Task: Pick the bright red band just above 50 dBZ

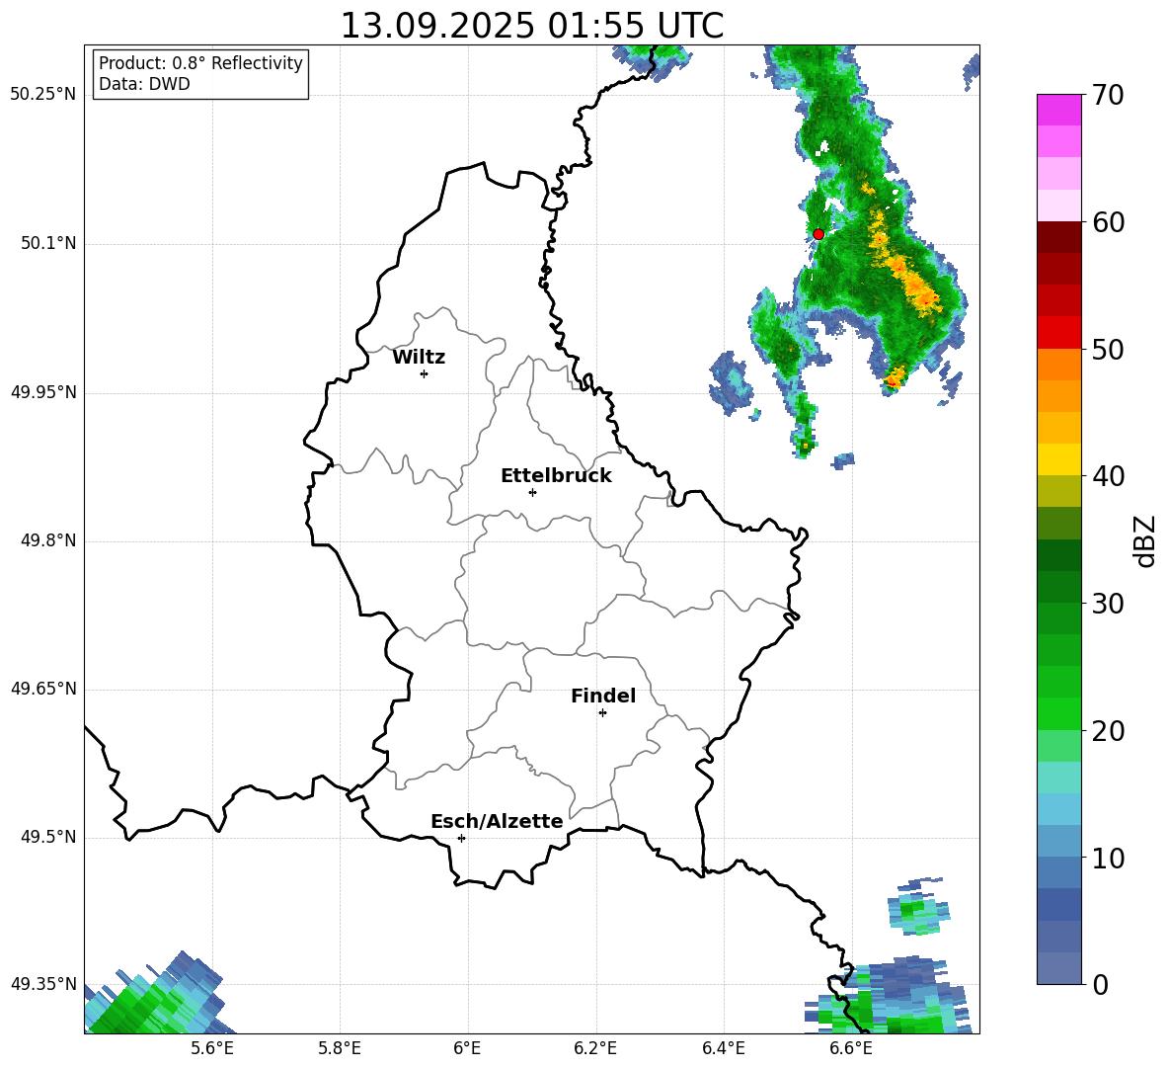Action: coord(1058,333)
